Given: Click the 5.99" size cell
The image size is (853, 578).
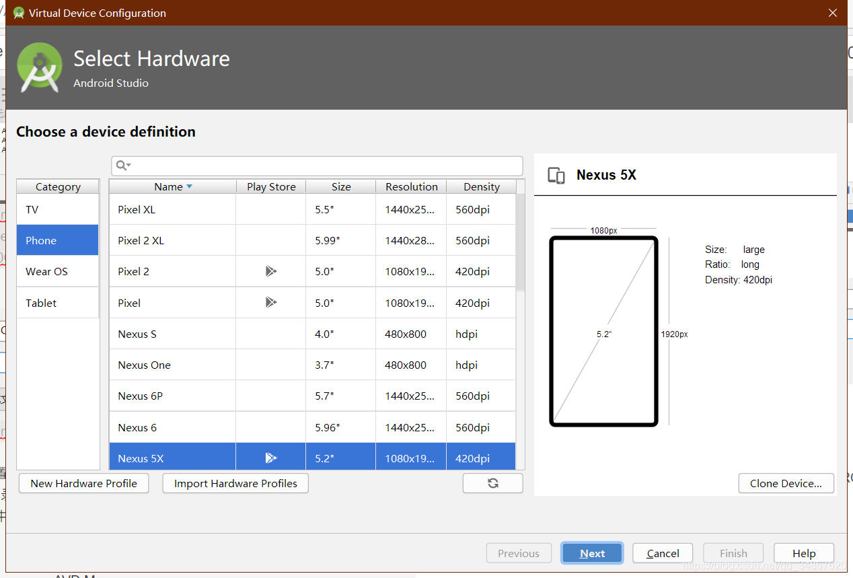Looking at the screenshot, I should (341, 240).
